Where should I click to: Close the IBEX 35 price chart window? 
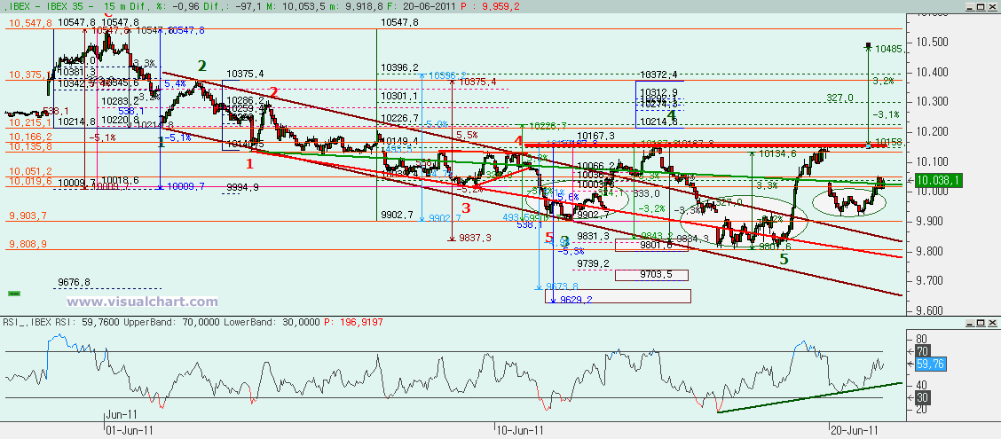[993, 7]
